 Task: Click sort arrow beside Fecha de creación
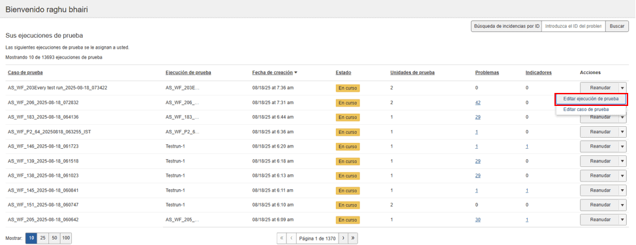coord(295,73)
